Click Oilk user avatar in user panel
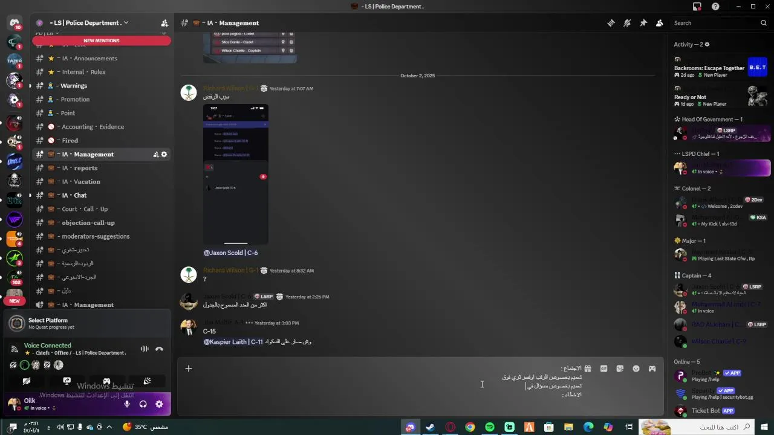774x435 pixels. [15, 404]
